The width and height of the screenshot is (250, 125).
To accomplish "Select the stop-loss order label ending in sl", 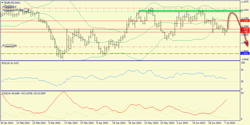I will point(9,7).
